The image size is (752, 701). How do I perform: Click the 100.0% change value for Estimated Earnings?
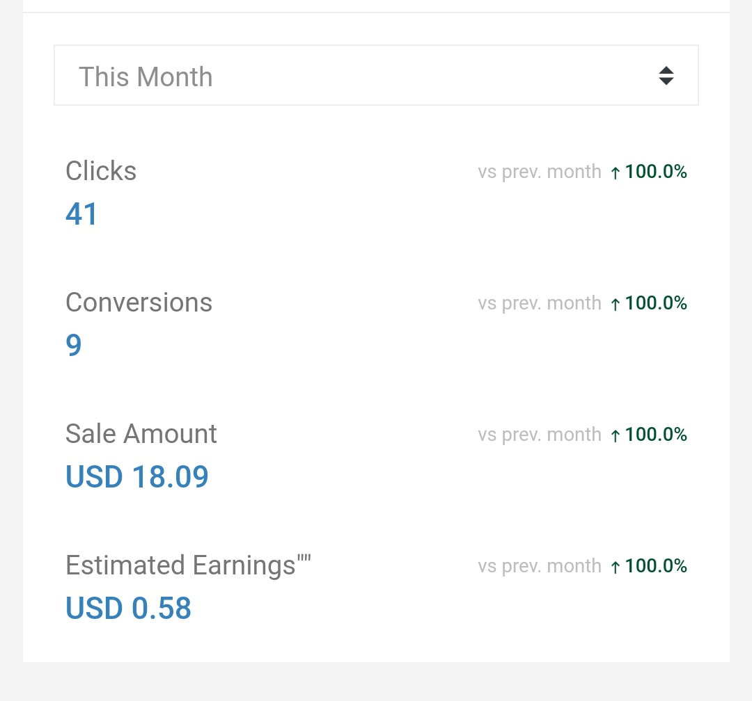(656, 566)
